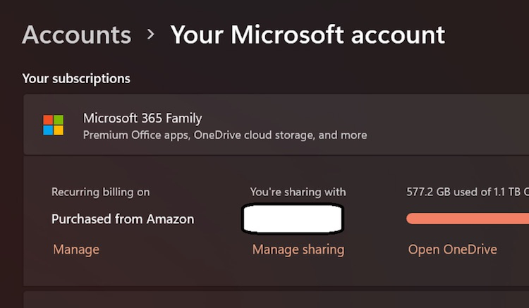Open OneDrive from the storage link
Viewport: 529px width, 308px height.
[452, 250]
